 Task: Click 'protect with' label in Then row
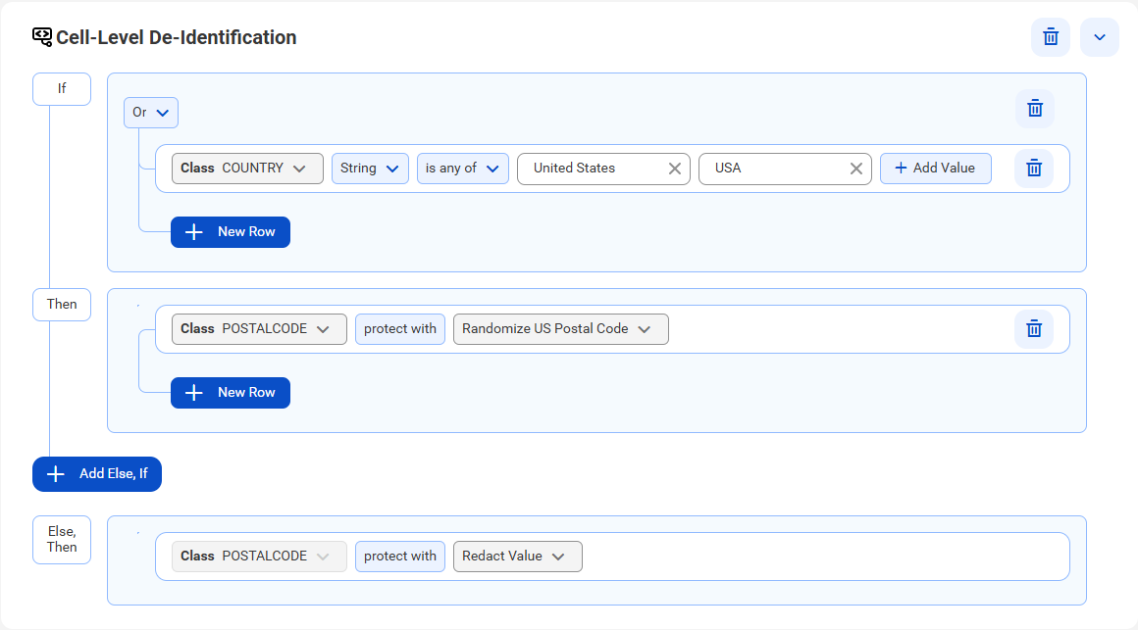coord(400,329)
